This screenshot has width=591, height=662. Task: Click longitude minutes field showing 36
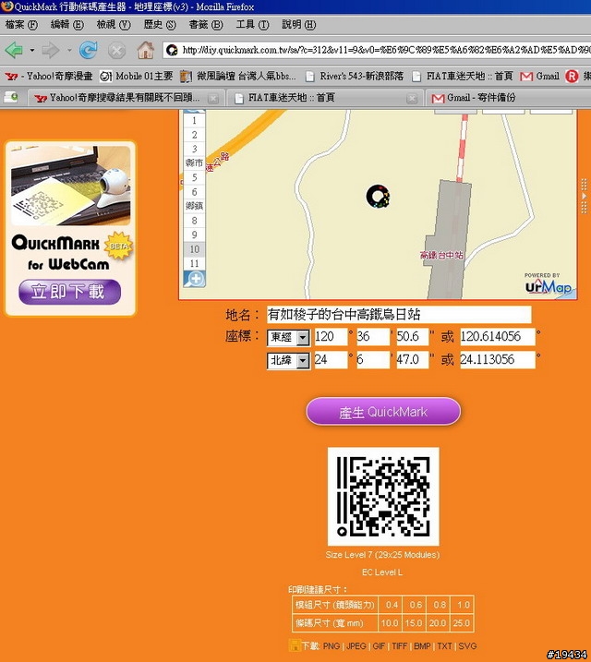(x=373, y=337)
